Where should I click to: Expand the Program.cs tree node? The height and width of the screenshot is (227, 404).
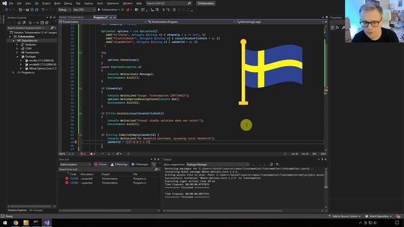coord(14,73)
